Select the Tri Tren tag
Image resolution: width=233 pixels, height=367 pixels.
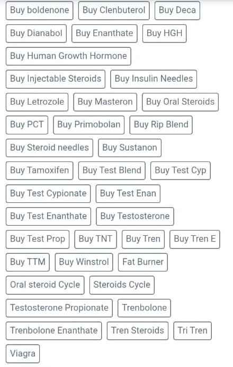[192, 331]
